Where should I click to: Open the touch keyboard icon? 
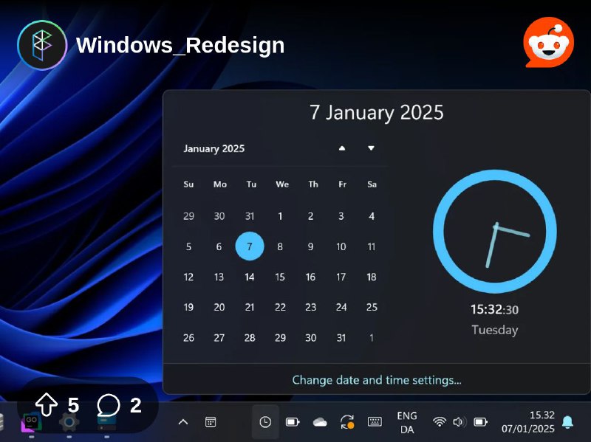375,421
